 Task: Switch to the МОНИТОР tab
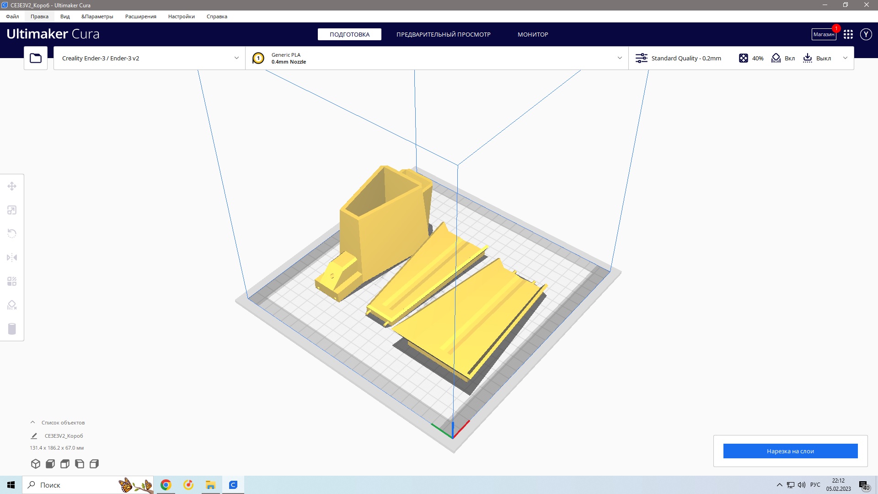click(x=533, y=34)
